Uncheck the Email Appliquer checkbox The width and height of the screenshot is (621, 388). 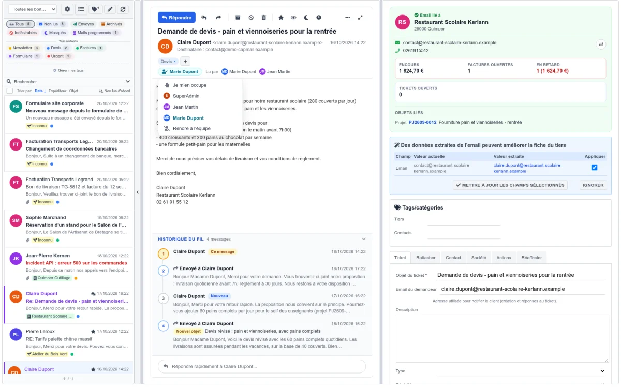[x=594, y=168]
